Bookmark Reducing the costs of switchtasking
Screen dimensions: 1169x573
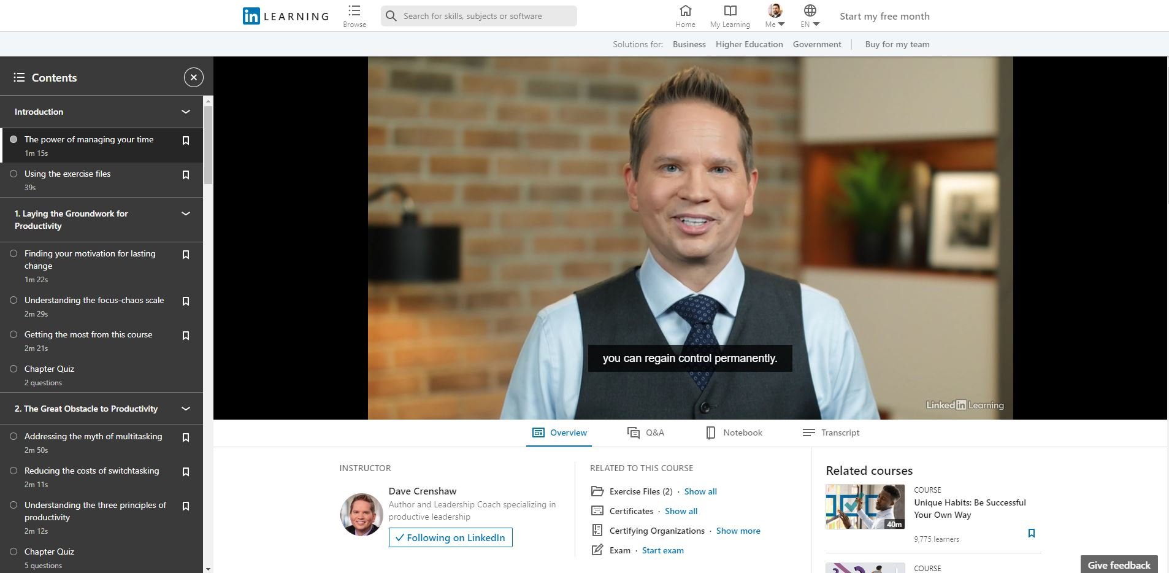[186, 472]
